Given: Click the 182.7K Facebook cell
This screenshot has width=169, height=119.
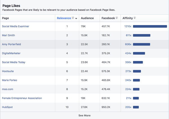Looking at the screenshot, I should pyautogui.click(x=106, y=35).
